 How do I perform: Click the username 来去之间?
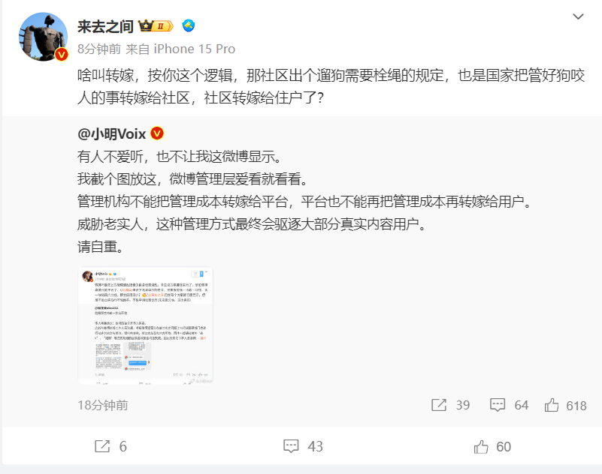[105, 26]
